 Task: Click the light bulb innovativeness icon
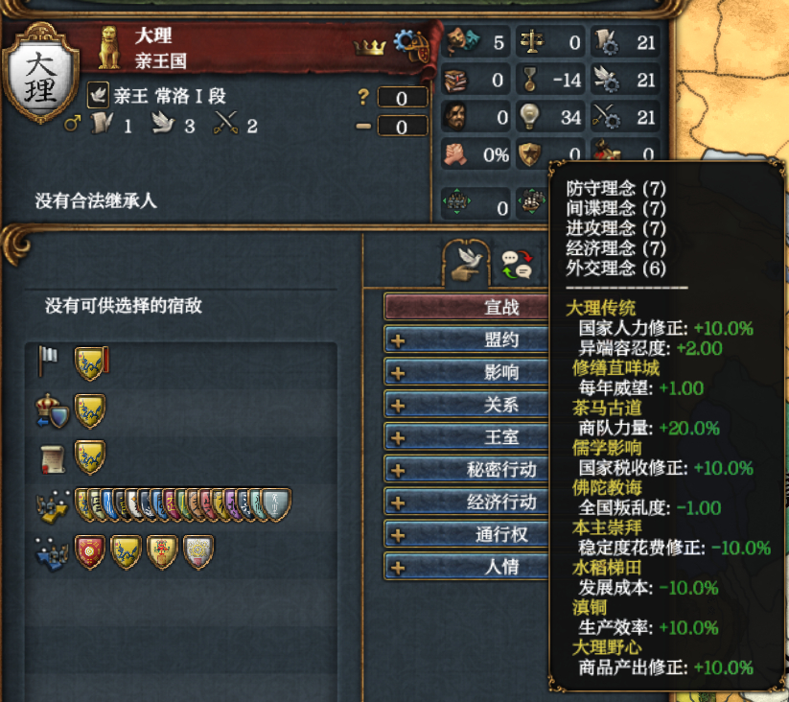pos(529,117)
